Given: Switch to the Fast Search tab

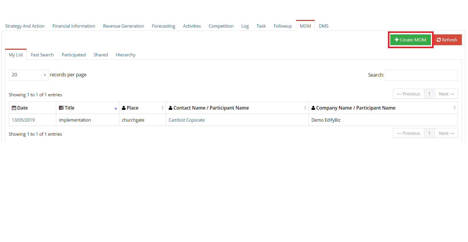Looking at the screenshot, I should (x=42, y=55).
